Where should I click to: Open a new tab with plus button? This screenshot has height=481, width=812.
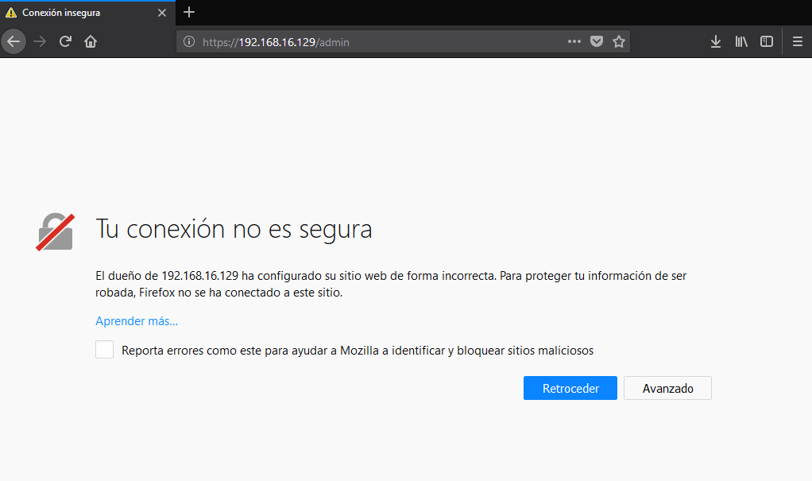(x=189, y=12)
